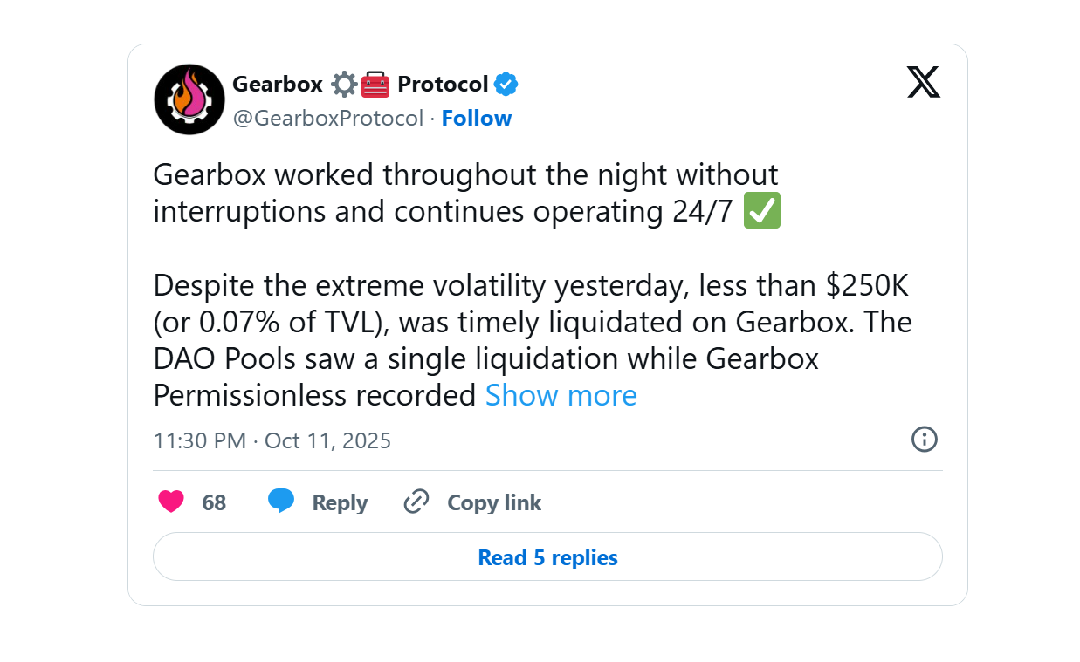Click the blue reply speech bubble icon
1080x662 pixels.
point(281,502)
